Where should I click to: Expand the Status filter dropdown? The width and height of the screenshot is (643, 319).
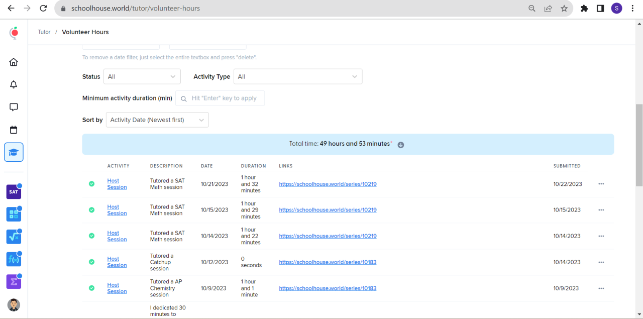coord(142,77)
